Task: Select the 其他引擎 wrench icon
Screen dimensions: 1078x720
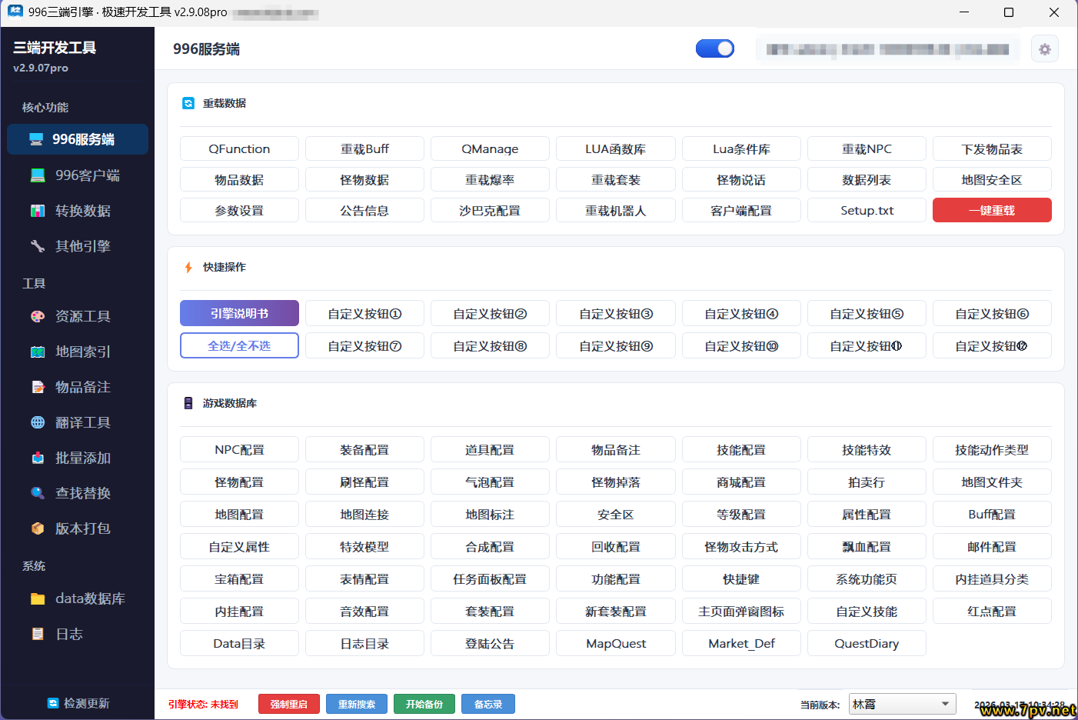Action: pos(37,246)
